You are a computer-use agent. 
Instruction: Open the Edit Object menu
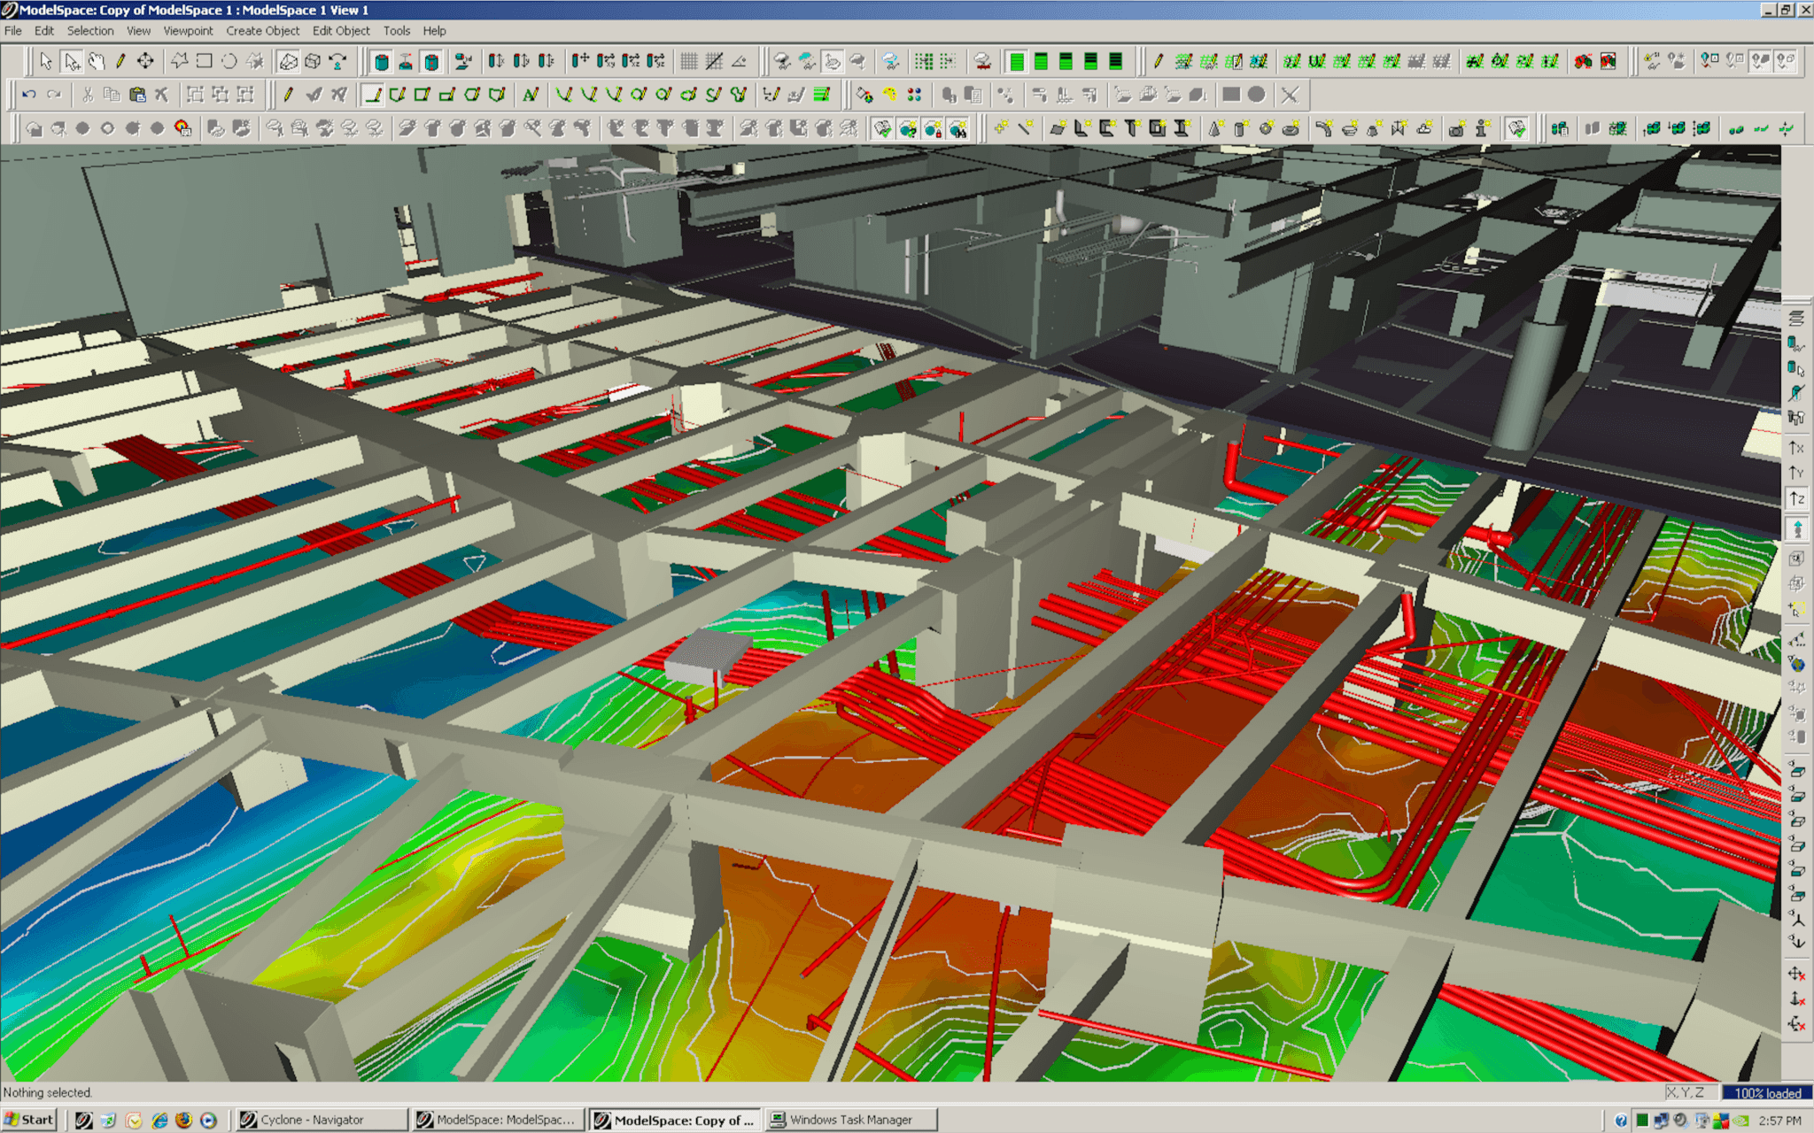click(x=341, y=30)
